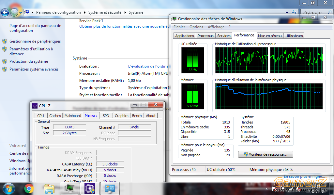334x195 pixels.
Task: Switch to the Services tab
Action: click(224, 36)
